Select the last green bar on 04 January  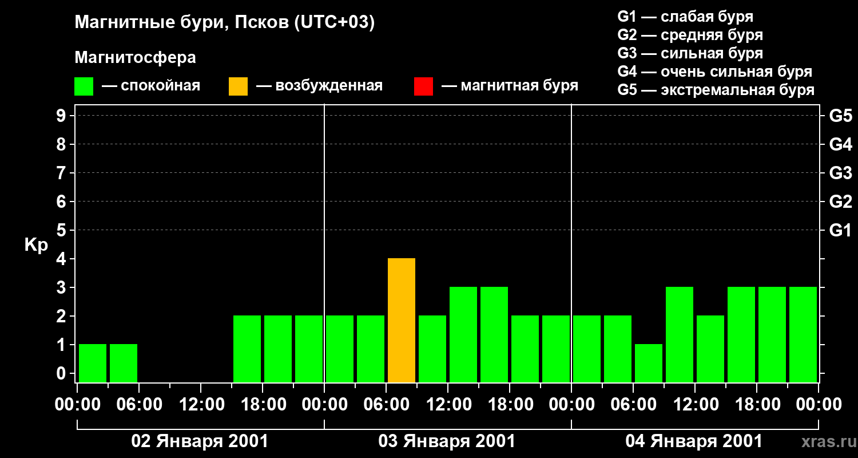click(803, 334)
